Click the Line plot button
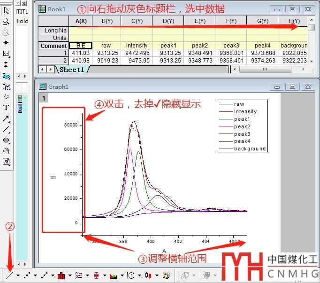This screenshot has width=320, height=283. [9, 275]
